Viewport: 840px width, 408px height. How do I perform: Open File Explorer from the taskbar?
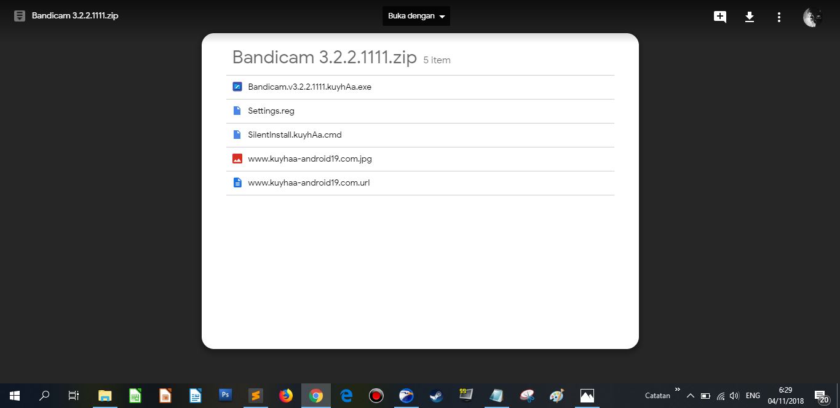tap(105, 396)
